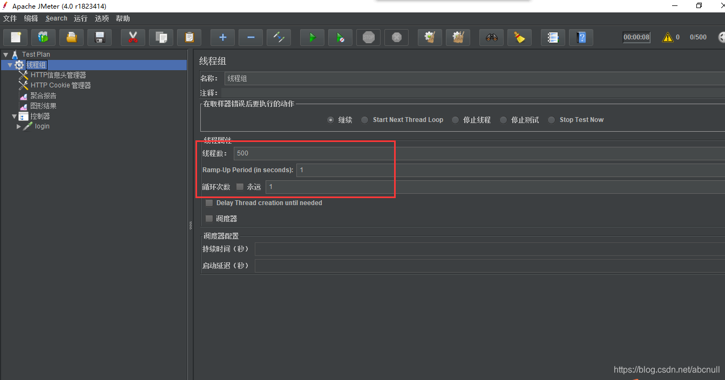Save the test plan with floppy icon

[99, 37]
